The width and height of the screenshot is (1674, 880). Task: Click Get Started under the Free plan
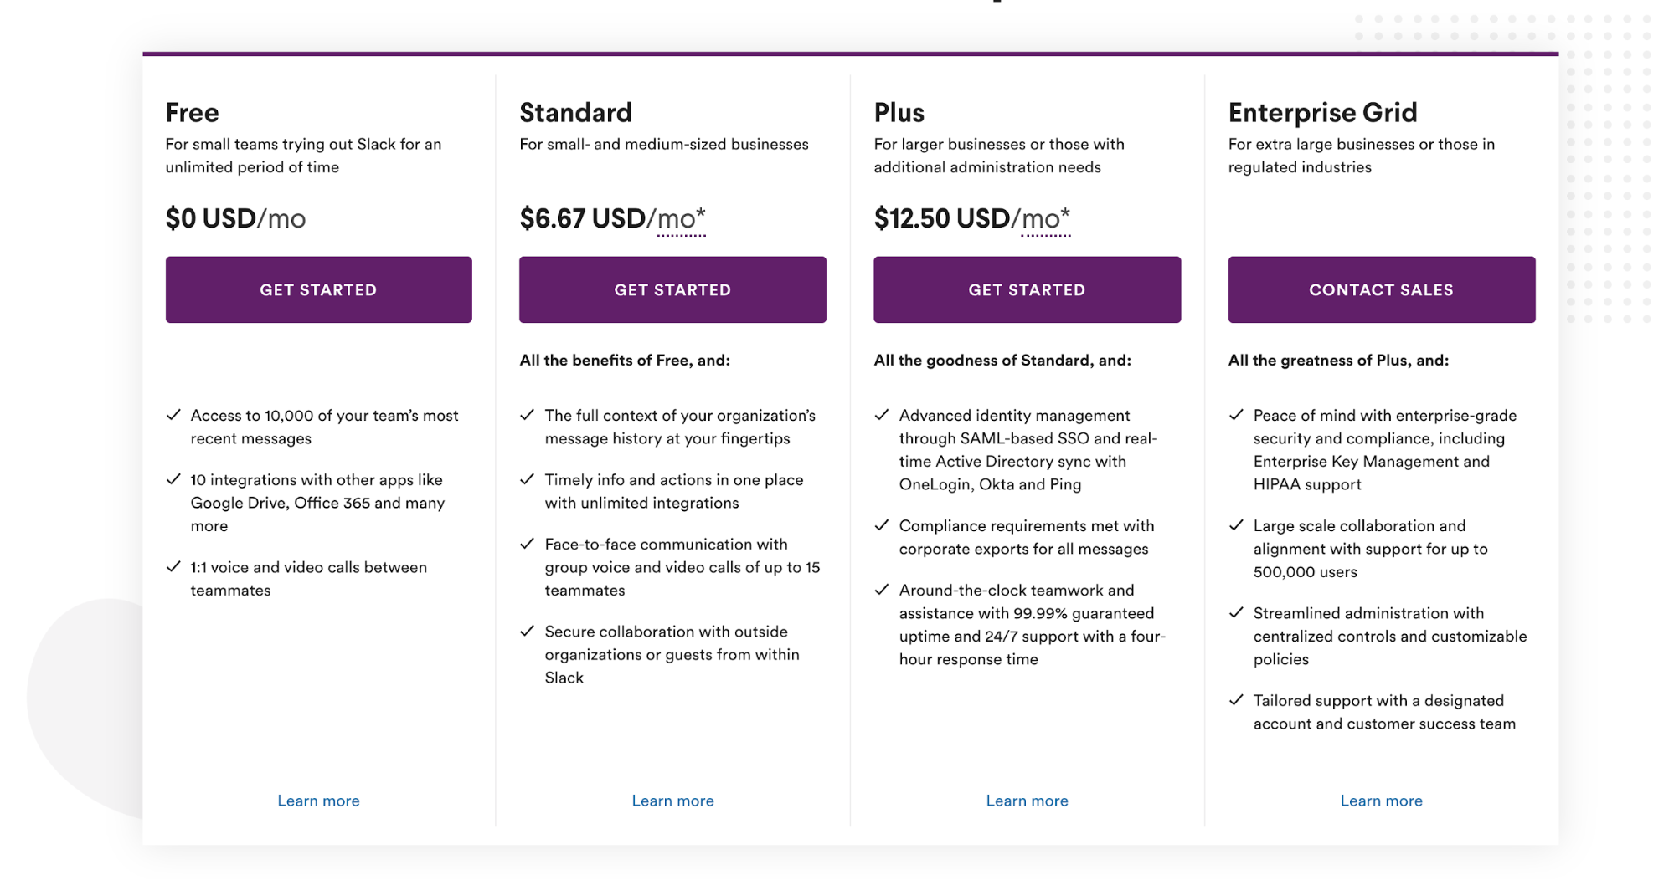tap(318, 289)
